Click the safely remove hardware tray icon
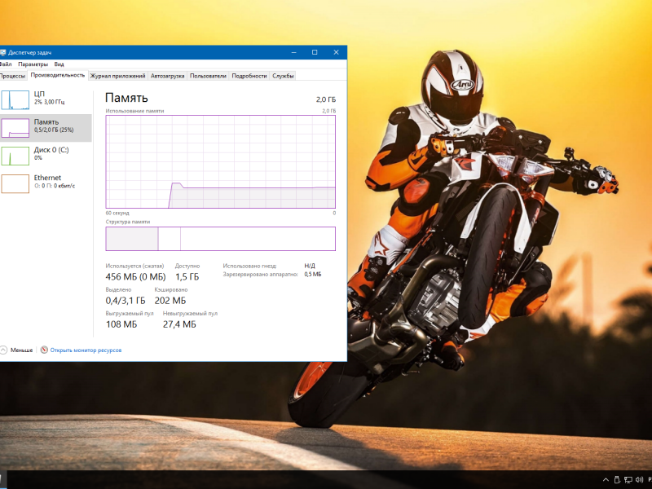 617,480
